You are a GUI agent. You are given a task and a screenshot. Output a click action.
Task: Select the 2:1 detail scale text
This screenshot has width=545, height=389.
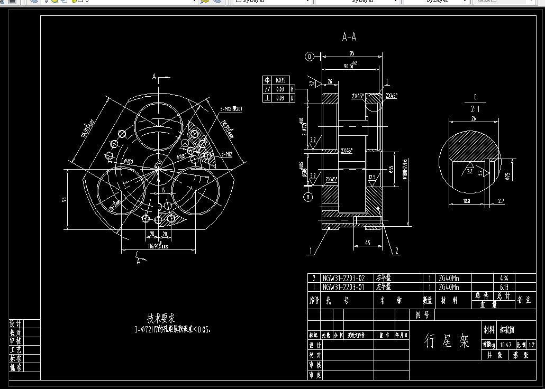[475, 109]
